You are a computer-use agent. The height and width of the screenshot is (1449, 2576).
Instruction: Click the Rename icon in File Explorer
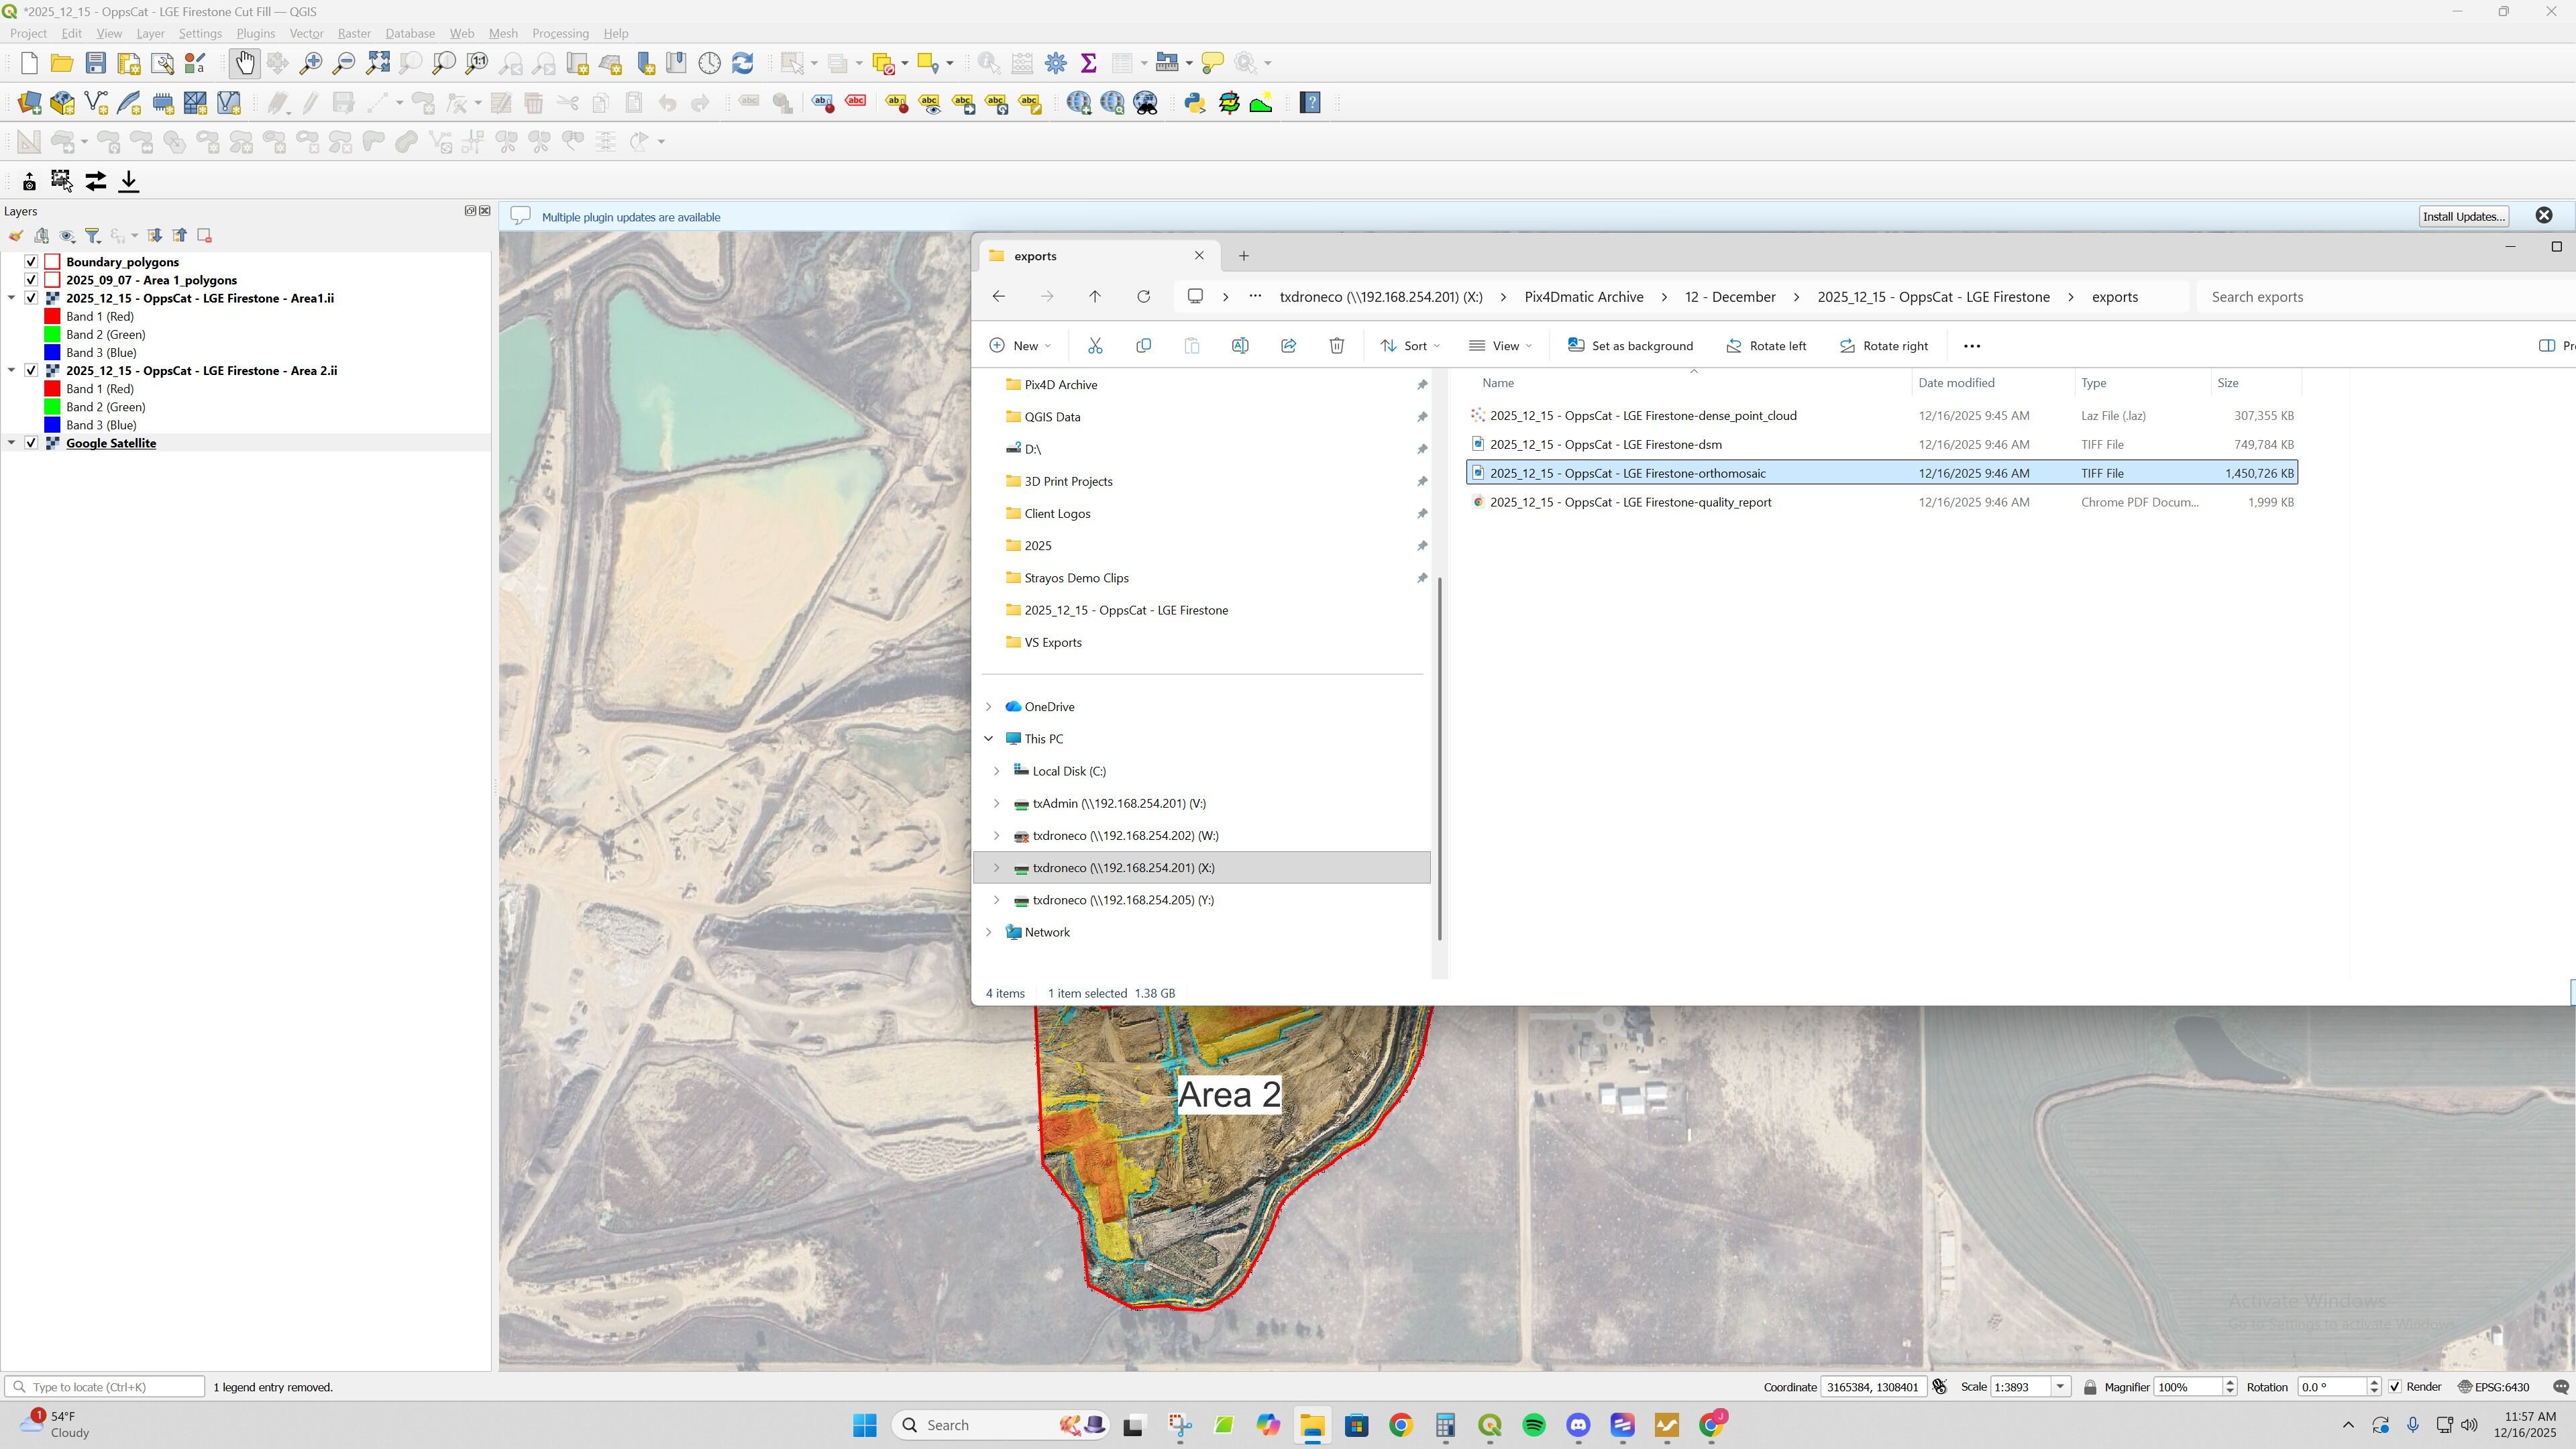[1240, 346]
